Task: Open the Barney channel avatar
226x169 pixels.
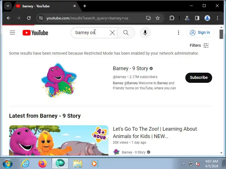Action: click(59, 80)
